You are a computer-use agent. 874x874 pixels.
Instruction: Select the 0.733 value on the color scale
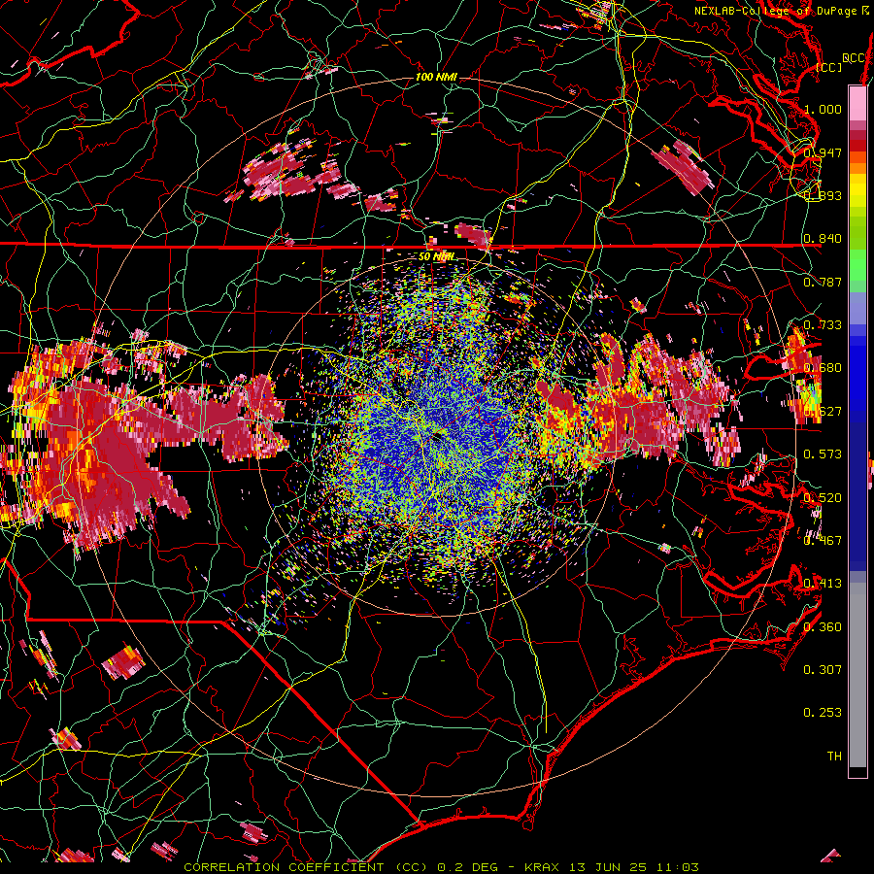(x=823, y=325)
